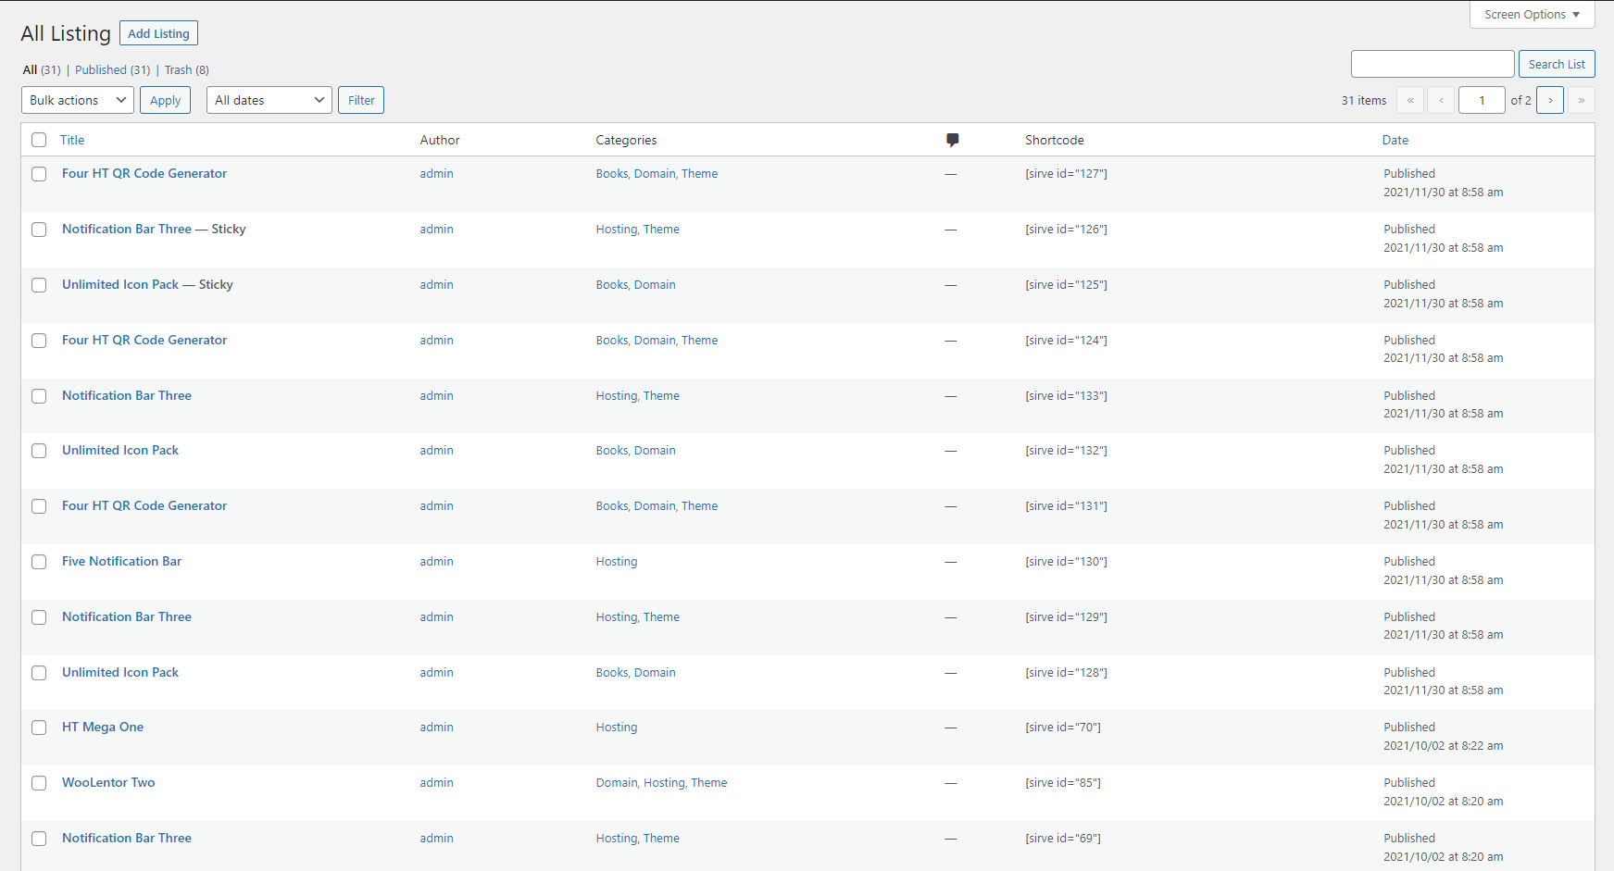Click the 2021/10/02 at 8:22 am date

(1444, 745)
